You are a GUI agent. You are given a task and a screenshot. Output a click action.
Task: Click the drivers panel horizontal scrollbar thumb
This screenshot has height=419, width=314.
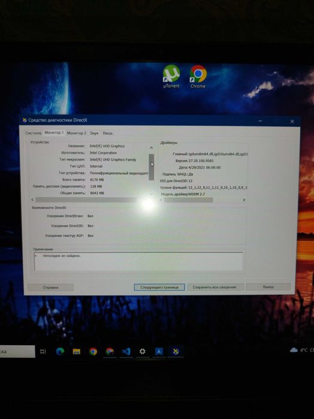coord(188,200)
